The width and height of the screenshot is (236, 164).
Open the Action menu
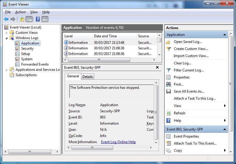(x=20, y=12)
